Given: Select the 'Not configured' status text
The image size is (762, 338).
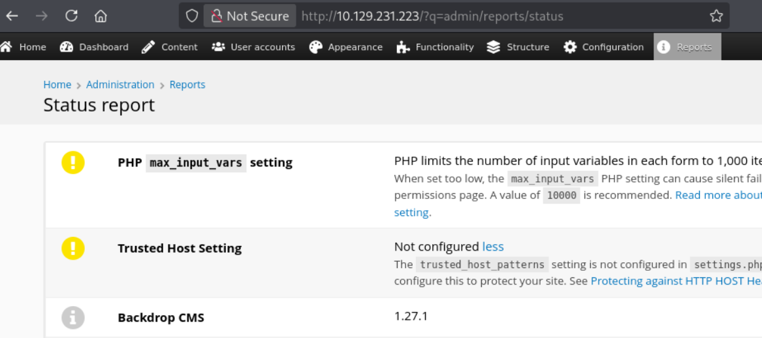Looking at the screenshot, I should tap(436, 247).
